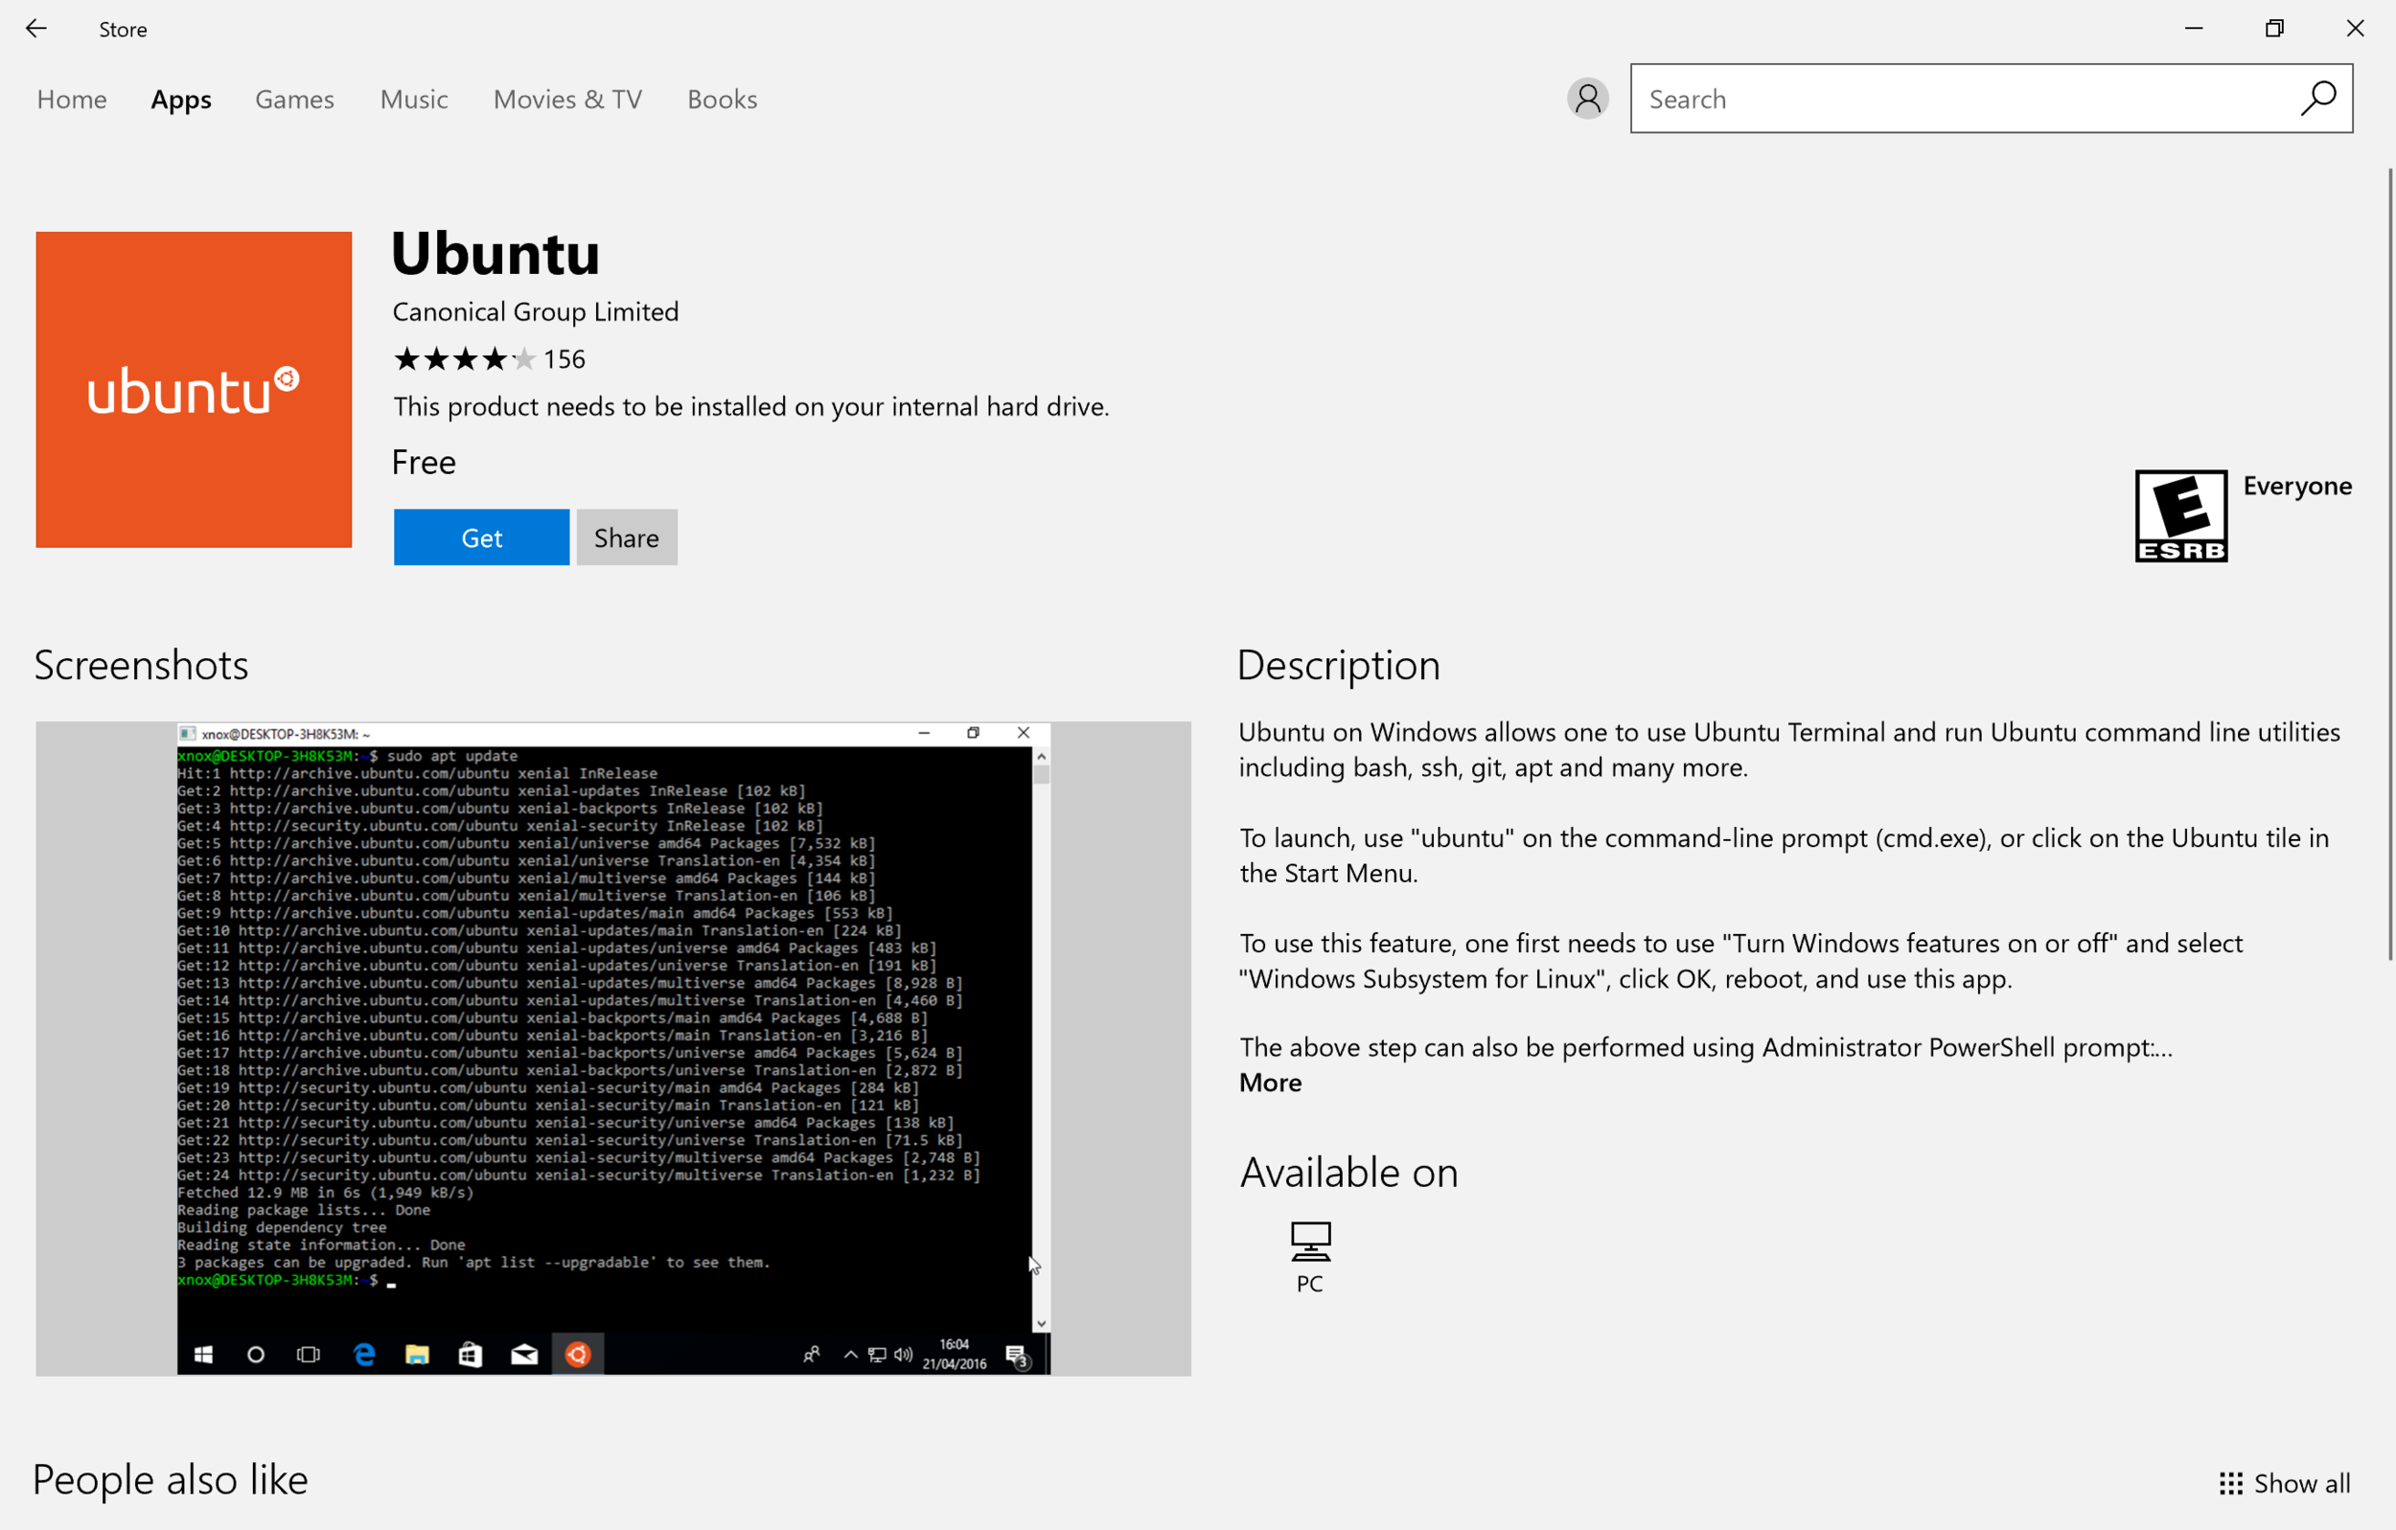Click the 156 ratings count
The height and width of the screenshot is (1530, 2396).
[564, 359]
